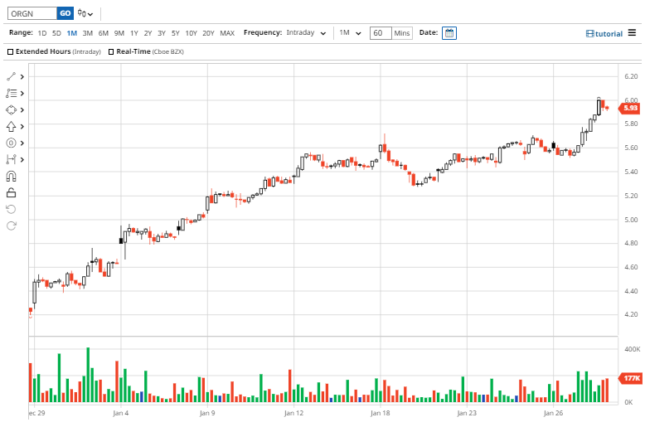Enable the Real-Time Cboe BZX checkbox
This screenshot has height=427, width=645.
pyautogui.click(x=111, y=52)
